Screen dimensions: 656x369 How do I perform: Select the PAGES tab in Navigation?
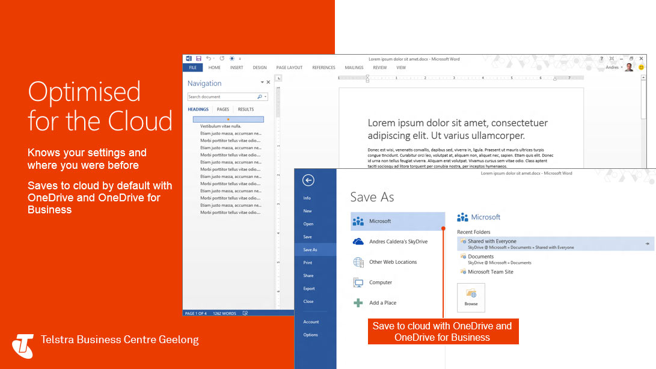coord(223,109)
